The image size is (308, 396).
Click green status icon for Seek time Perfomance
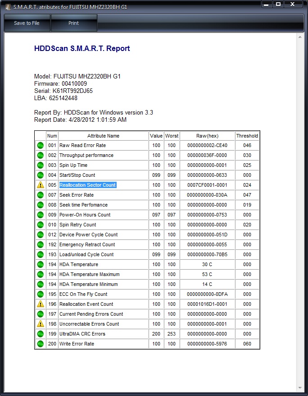pyautogui.click(x=41, y=205)
